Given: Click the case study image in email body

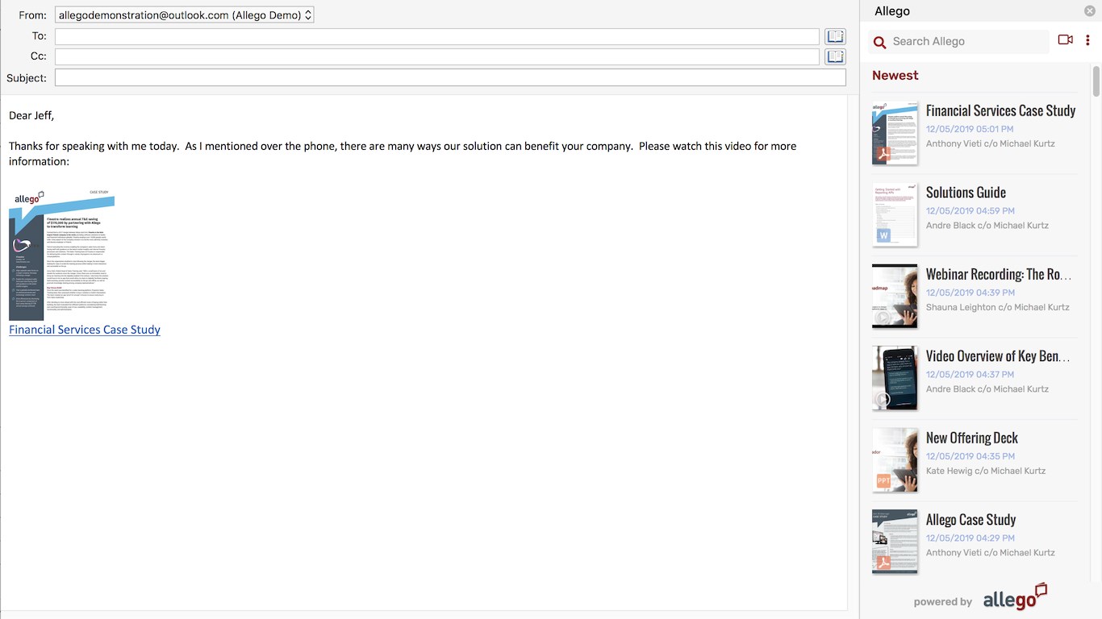Looking at the screenshot, I should (x=61, y=255).
